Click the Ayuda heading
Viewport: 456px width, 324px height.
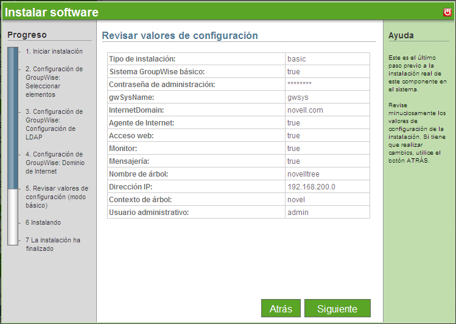tap(401, 35)
